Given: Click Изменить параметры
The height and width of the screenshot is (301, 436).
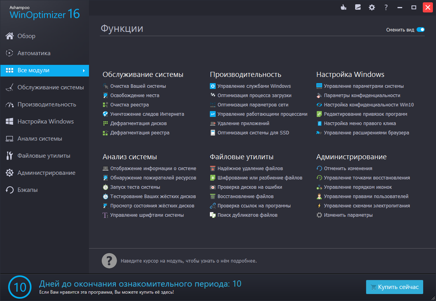Looking at the screenshot, I should click(x=349, y=215).
